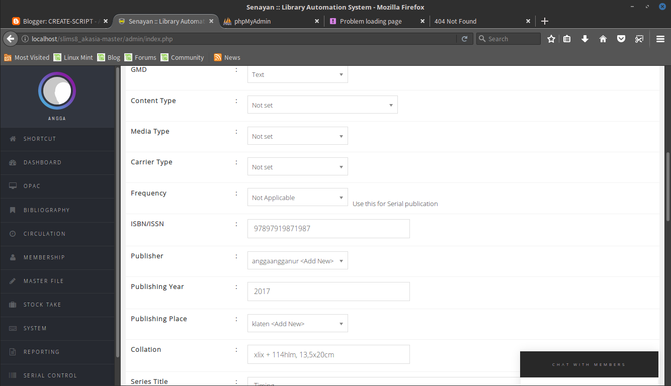The image size is (671, 386).
Task: Switch to the 404 Not Found tab
Action: click(455, 21)
